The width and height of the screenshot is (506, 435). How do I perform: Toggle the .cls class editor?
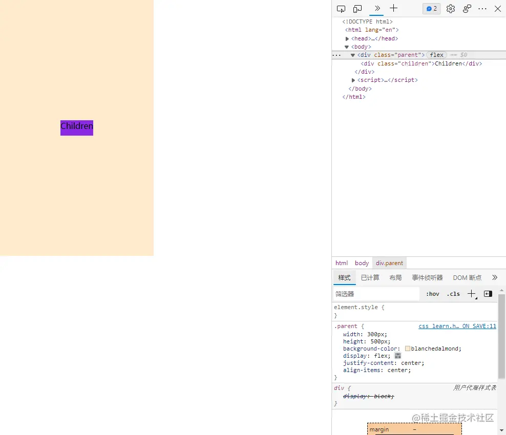pyautogui.click(x=453, y=294)
